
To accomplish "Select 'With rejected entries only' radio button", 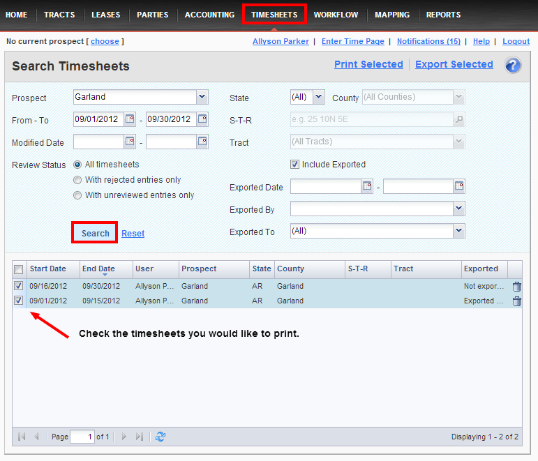I will pos(77,180).
